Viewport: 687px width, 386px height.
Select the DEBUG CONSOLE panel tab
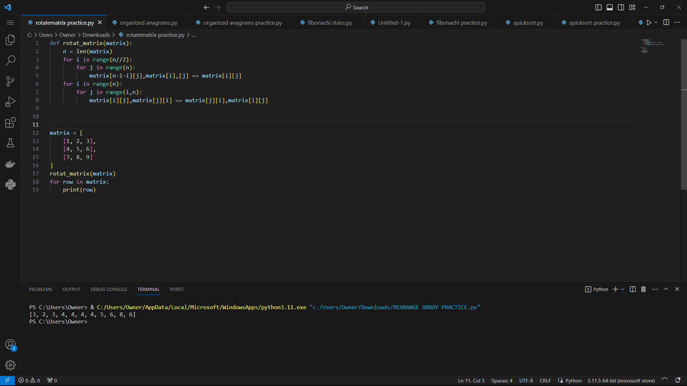coord(109,289)
